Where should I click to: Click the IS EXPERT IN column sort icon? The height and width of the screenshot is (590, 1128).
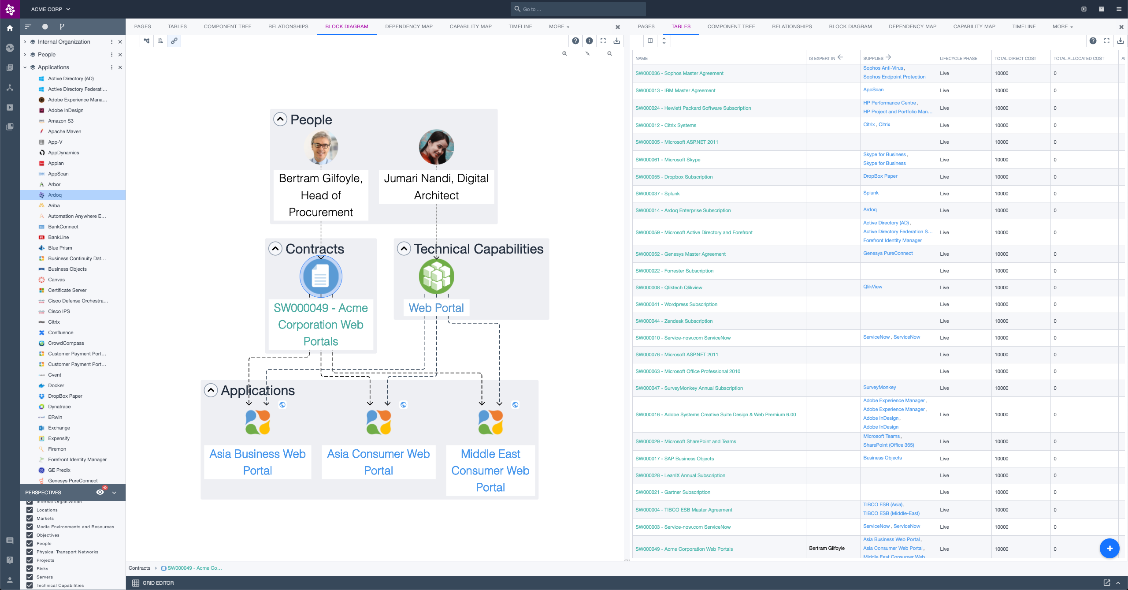[840, 57]
